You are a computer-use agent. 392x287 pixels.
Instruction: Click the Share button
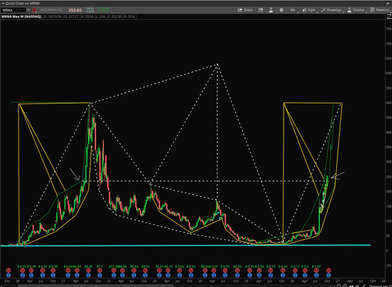tap(245, 10)
